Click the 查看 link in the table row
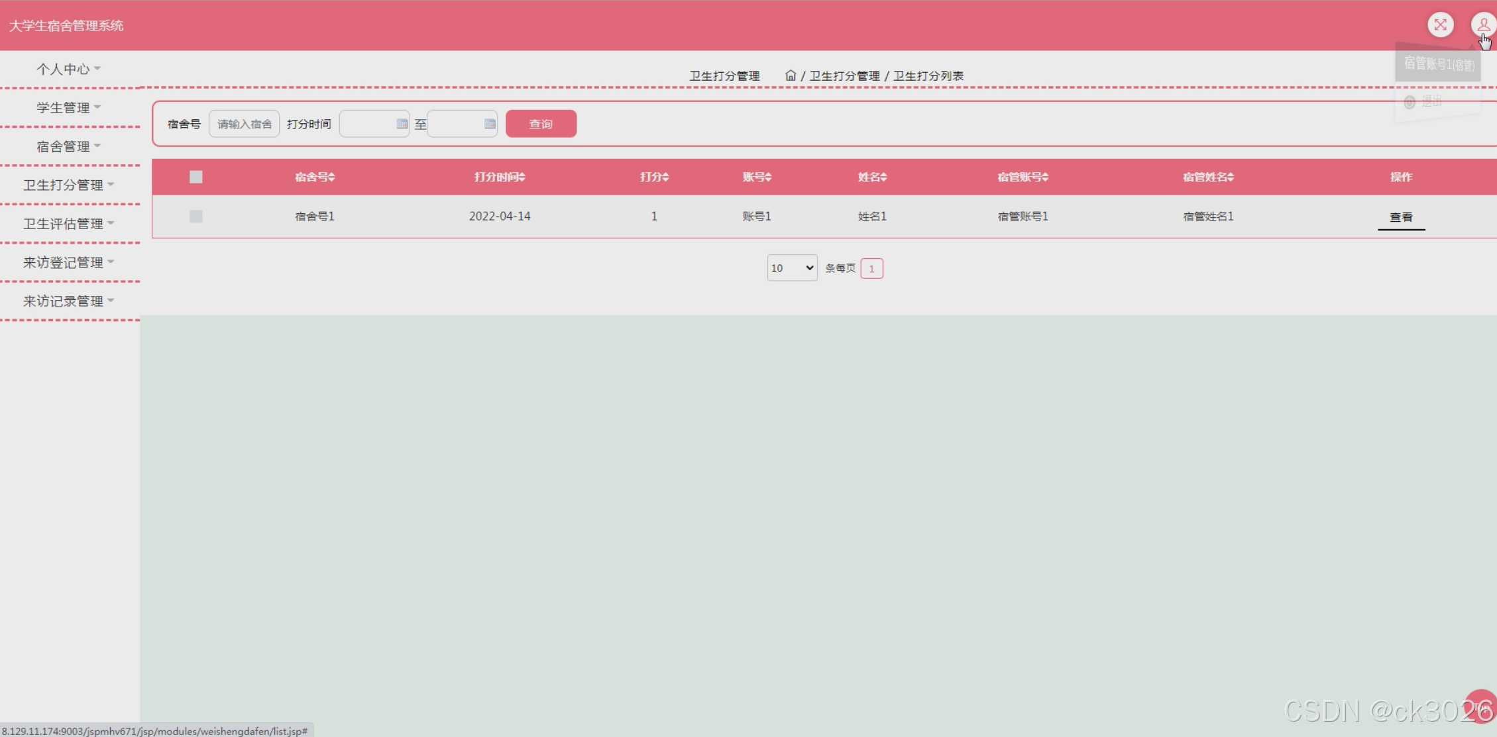The height and width of the screenshot is (737, 1497). tap(1401, 217)
